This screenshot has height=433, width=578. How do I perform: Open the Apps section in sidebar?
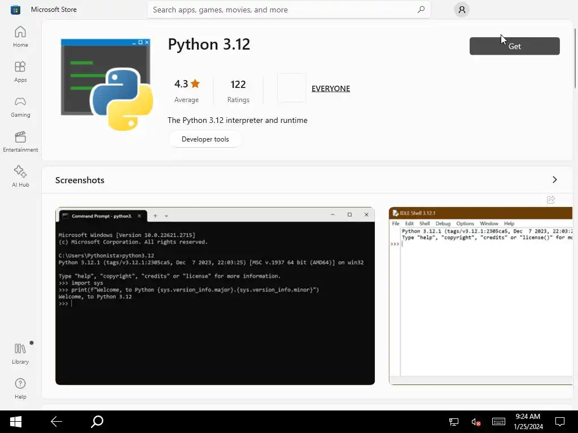point(20,72)
